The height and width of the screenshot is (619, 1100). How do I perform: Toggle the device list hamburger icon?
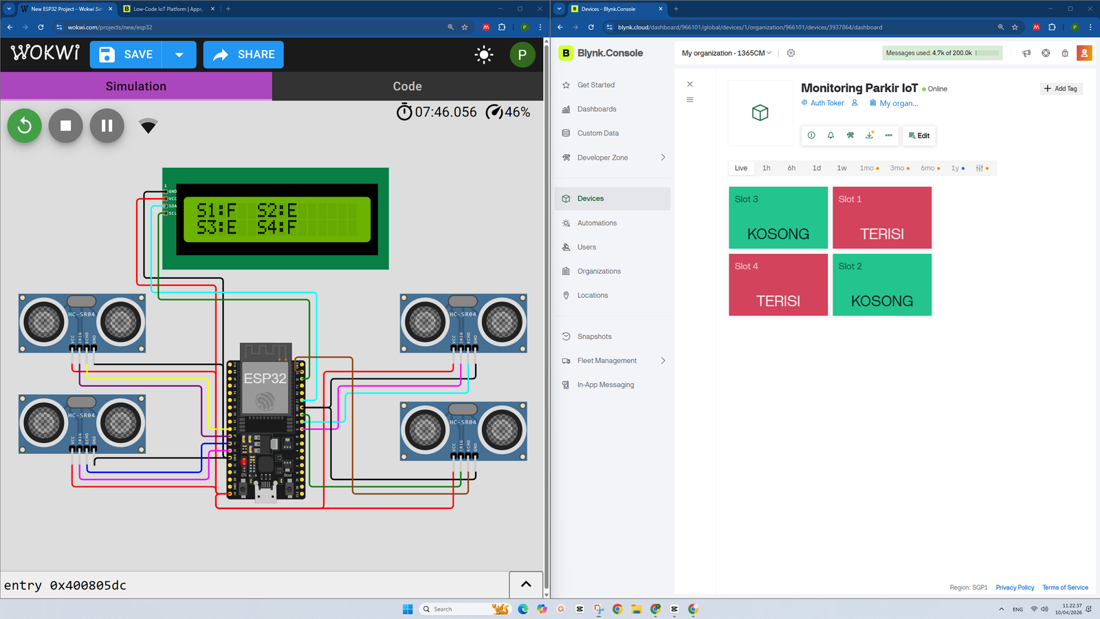click(690, 100)
